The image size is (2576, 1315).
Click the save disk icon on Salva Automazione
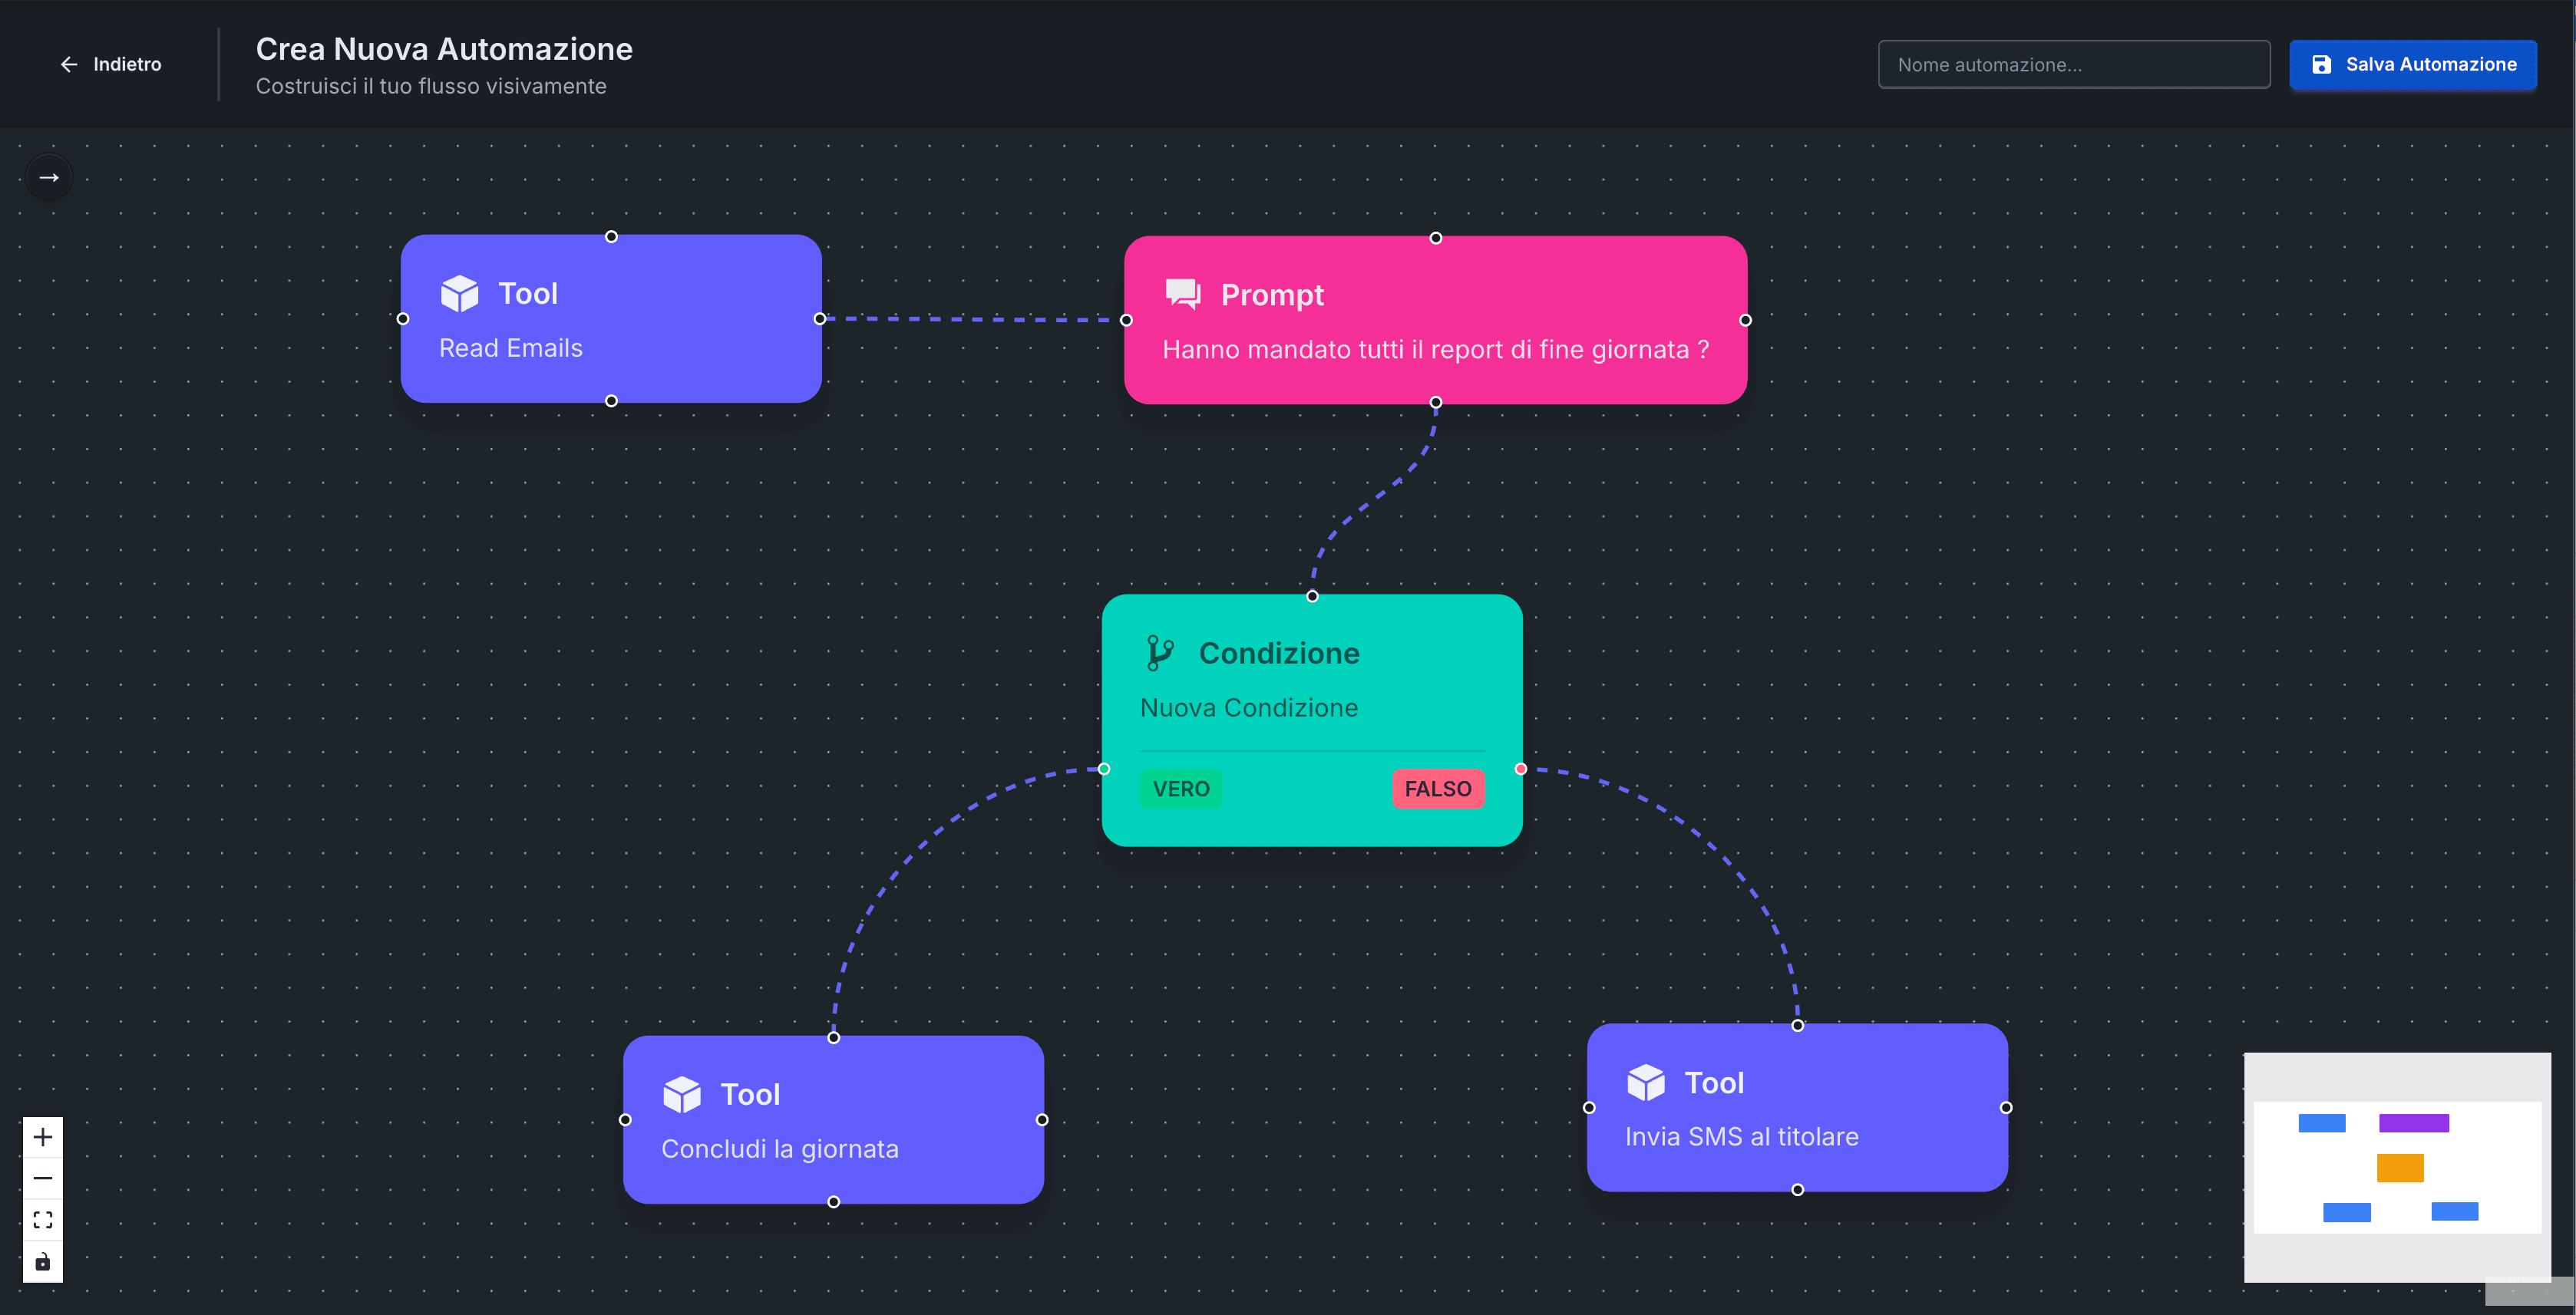coord(2322,64)
